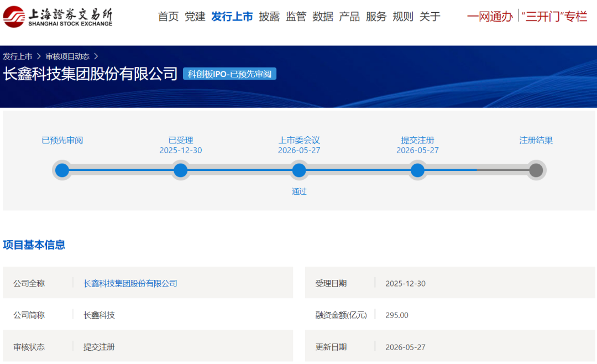Select the 发行上市 navigation item

232,17
